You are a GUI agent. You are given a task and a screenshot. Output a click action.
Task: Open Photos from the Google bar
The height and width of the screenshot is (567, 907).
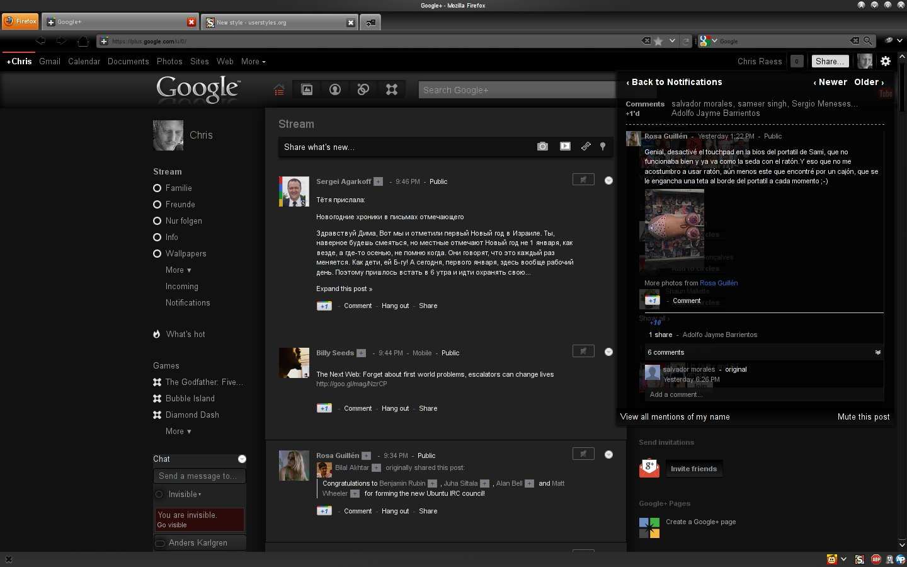pos(169,61)
